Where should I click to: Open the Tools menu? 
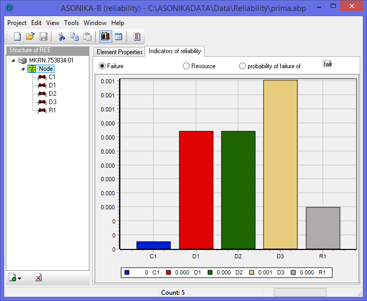pos(72,23)
